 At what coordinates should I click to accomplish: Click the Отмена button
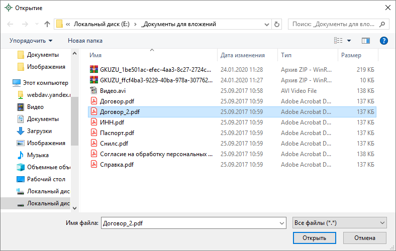pos(365,238)
